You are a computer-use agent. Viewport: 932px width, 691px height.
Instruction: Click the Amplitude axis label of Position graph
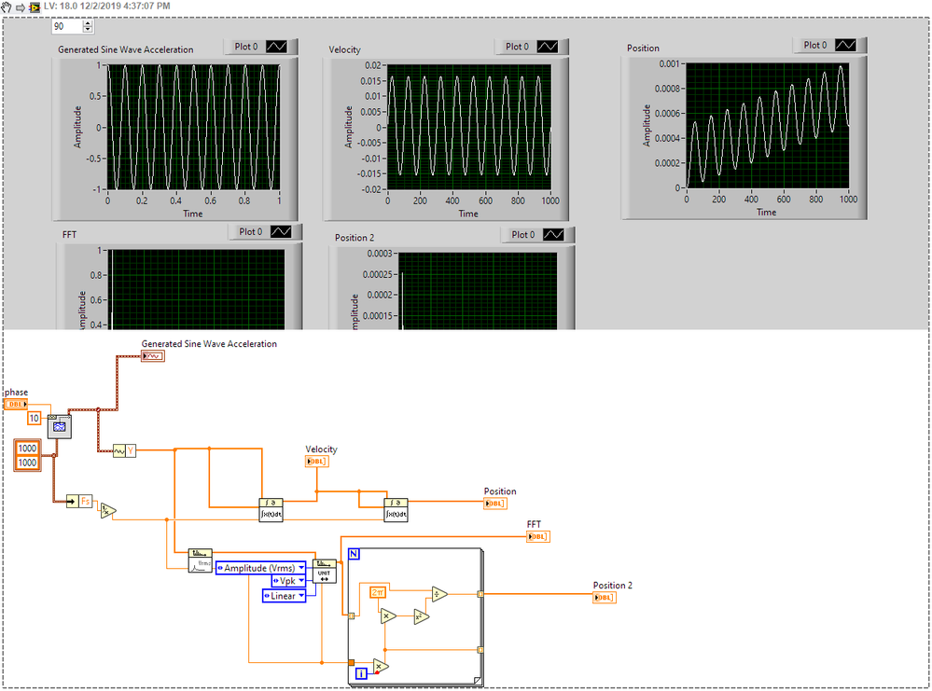click(647, 125)
